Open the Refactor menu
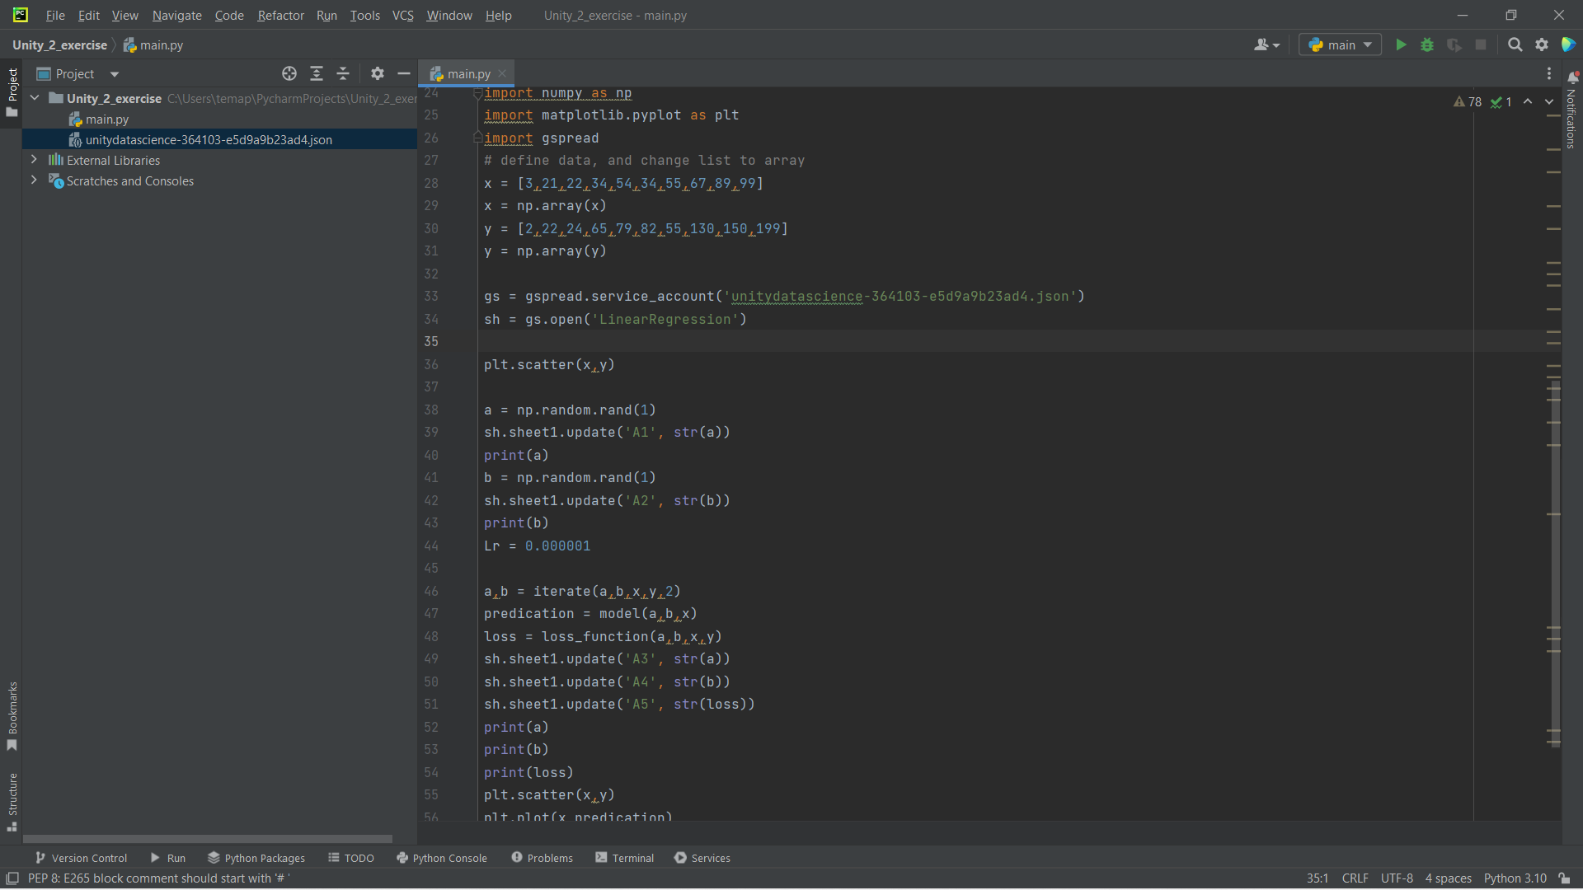Screen dimensions: 1583x890 tap(280, 16)
